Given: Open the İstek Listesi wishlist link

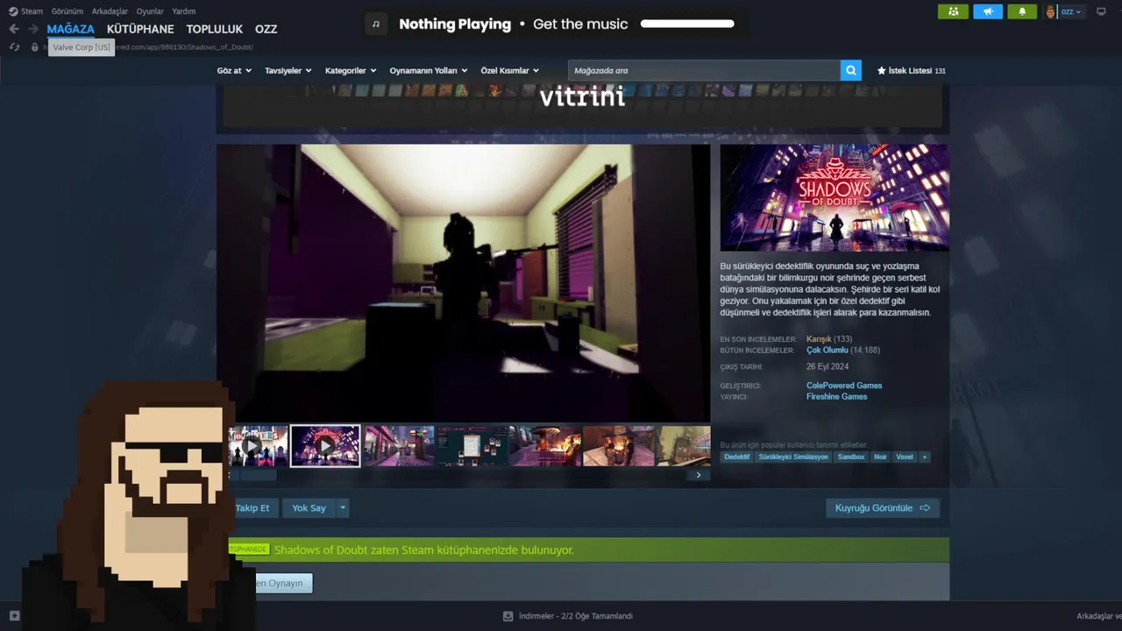Looking at the screenshot, I should pyautogui.click(x=911, y=70).
